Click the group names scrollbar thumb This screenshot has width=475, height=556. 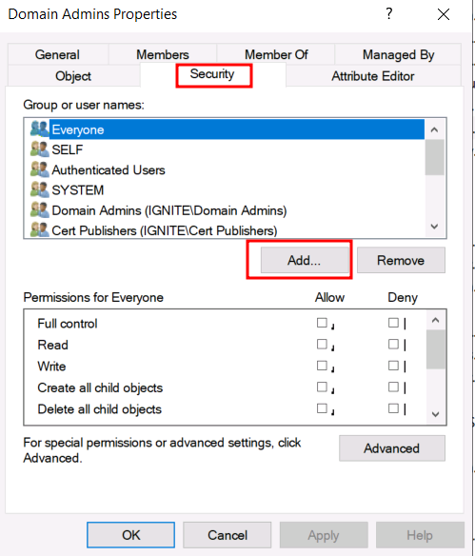(x=435, y=157)
